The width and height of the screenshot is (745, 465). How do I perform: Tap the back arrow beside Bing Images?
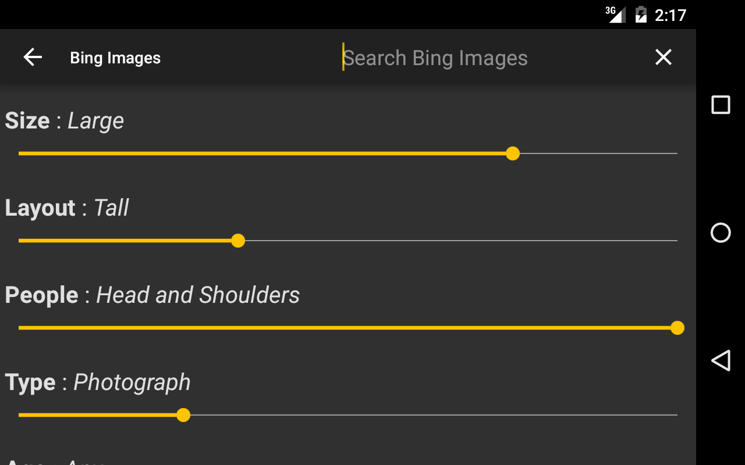click(33, 57)
